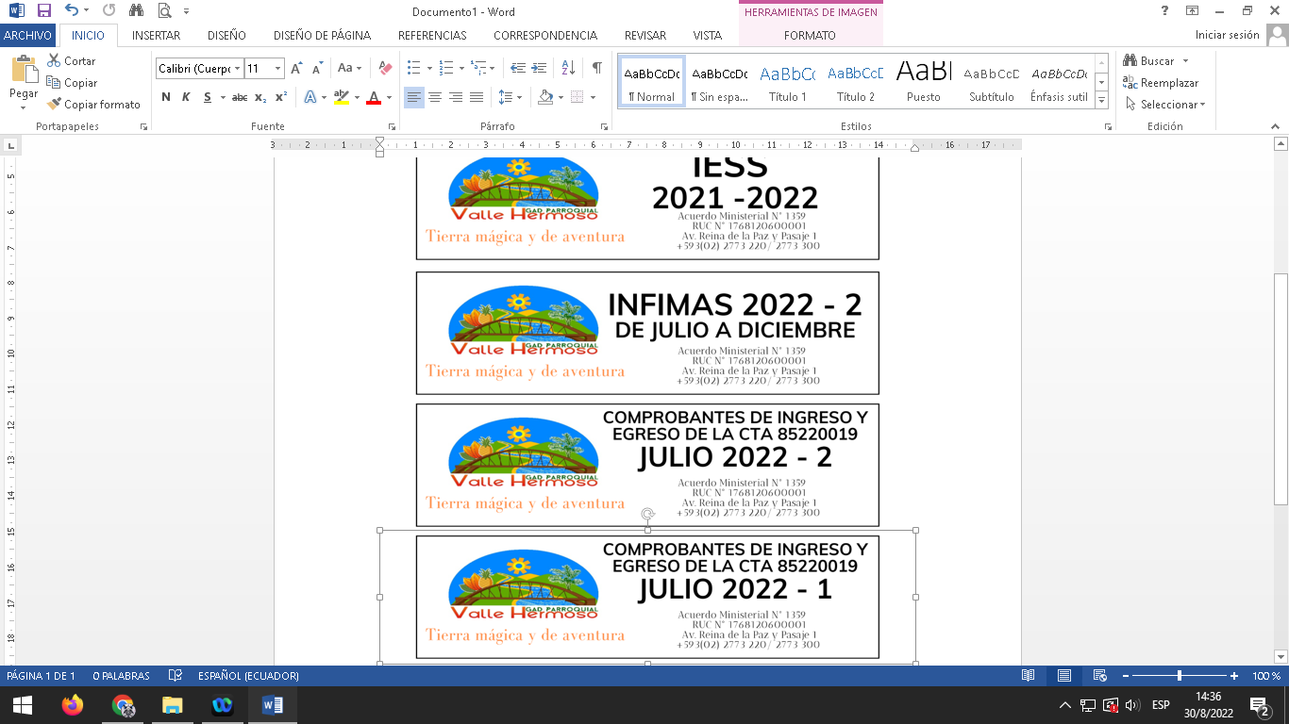Toggle bold formatting N button
The height and width of the screenshot is (724, 1289).
[166, 97]
